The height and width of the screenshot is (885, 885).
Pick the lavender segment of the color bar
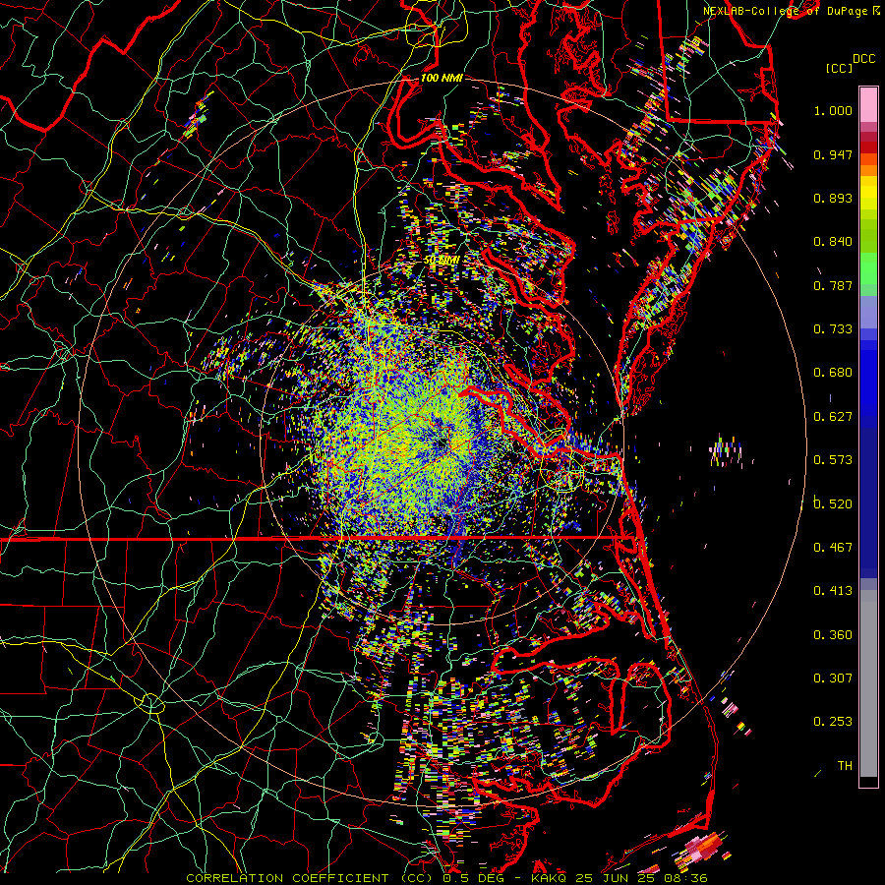click(868, 312)
